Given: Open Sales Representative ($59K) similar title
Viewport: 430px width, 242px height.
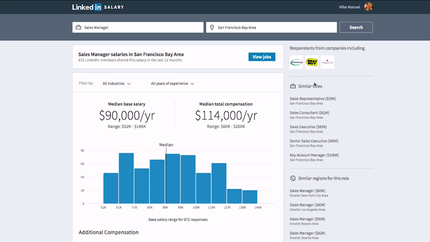Looking at the screenshot, I should point(313,98).
